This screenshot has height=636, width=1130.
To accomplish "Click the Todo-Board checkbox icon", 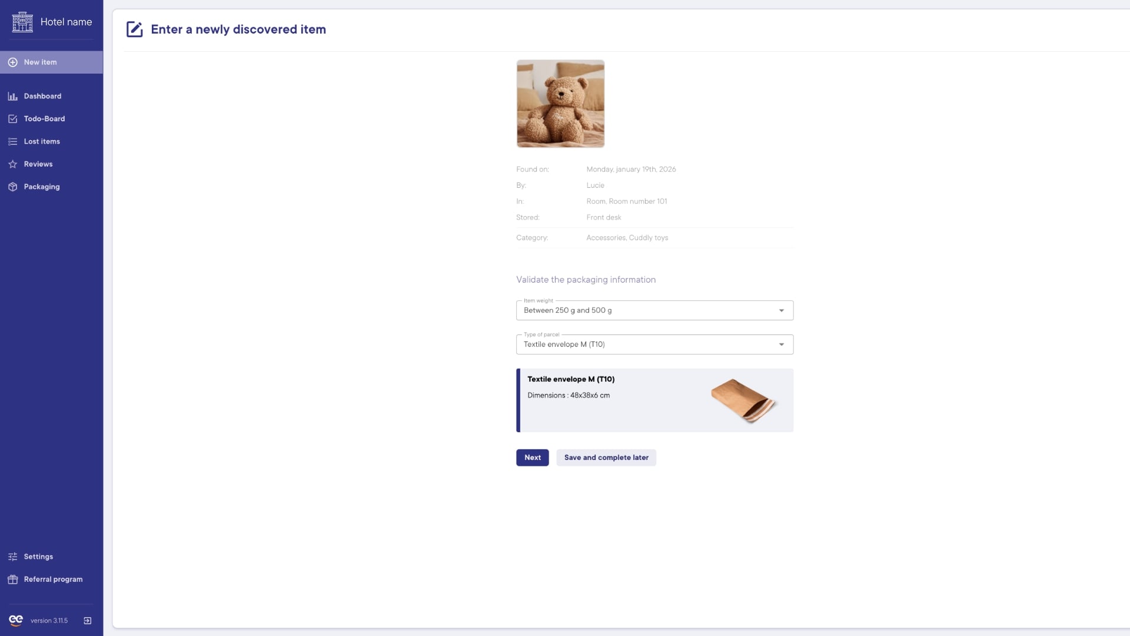I will (12, 119).
